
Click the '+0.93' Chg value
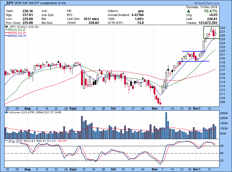click(x=213, y=15)
